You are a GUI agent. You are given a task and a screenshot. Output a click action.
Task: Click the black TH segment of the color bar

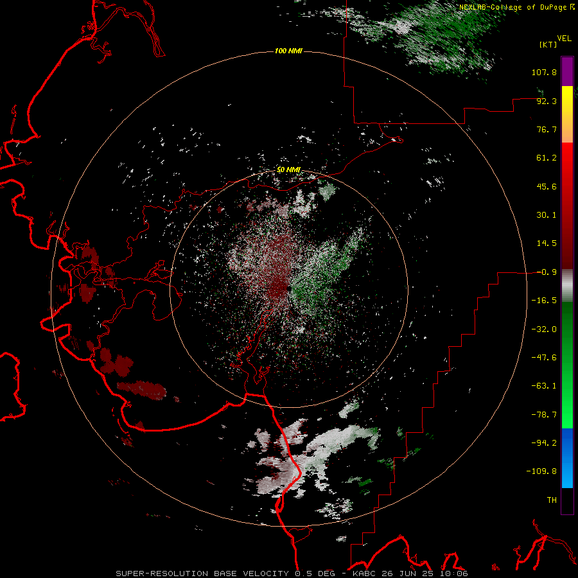[x=567, y=501]
